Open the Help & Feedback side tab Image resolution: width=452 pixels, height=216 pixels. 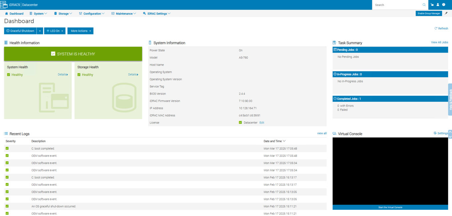450,99
